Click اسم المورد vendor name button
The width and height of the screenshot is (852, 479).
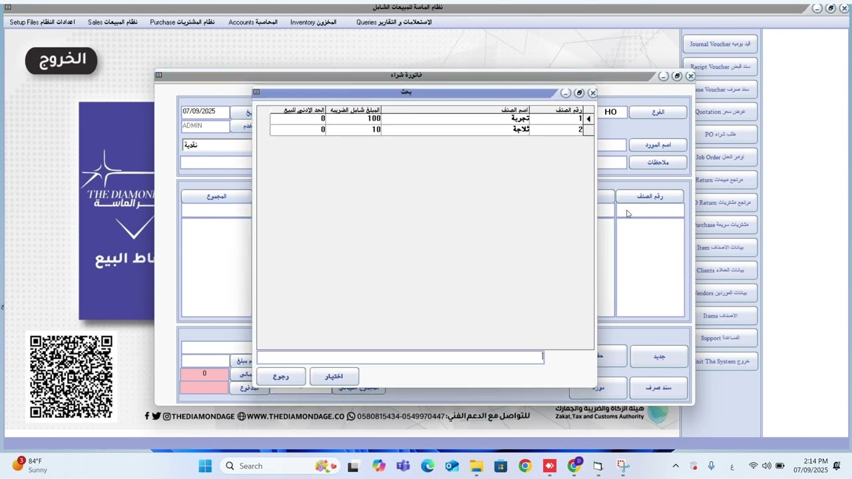[658, 145]
